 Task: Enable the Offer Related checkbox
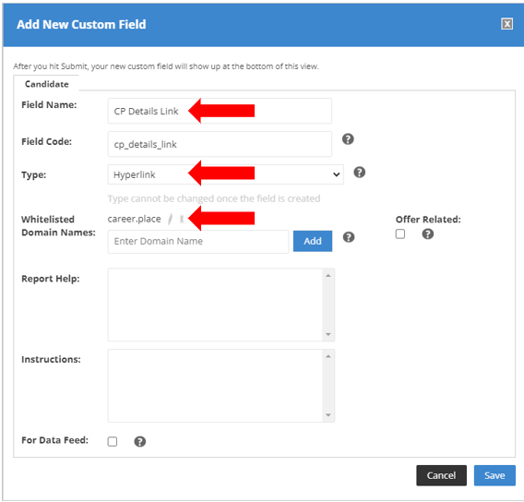pos(400,234)
